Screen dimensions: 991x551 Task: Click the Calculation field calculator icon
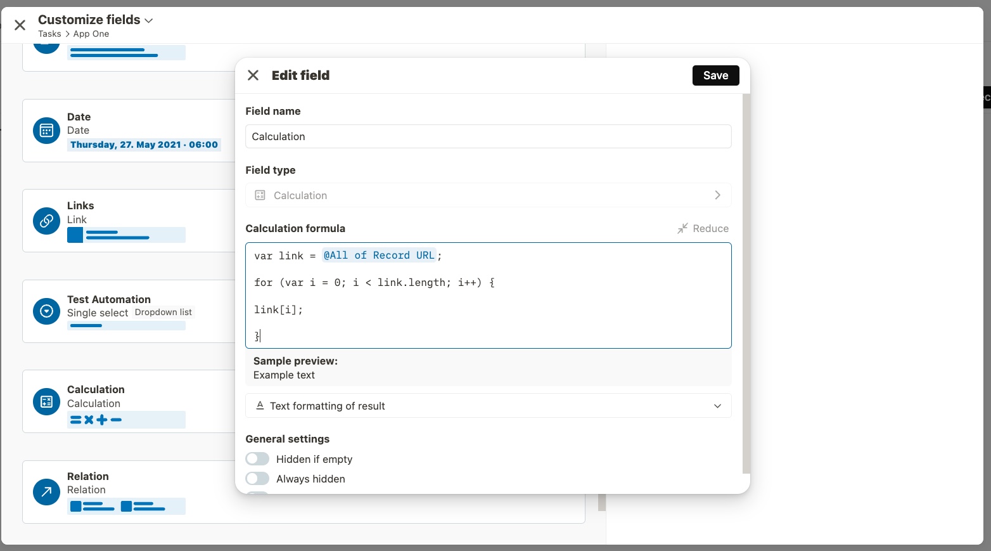coord(46,401)
